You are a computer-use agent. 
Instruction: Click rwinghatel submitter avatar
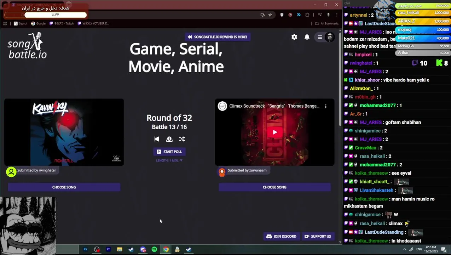[x=11, y=172]
